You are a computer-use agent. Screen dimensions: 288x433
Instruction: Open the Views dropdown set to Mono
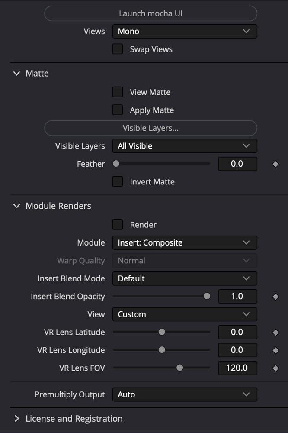coord(184,31)
